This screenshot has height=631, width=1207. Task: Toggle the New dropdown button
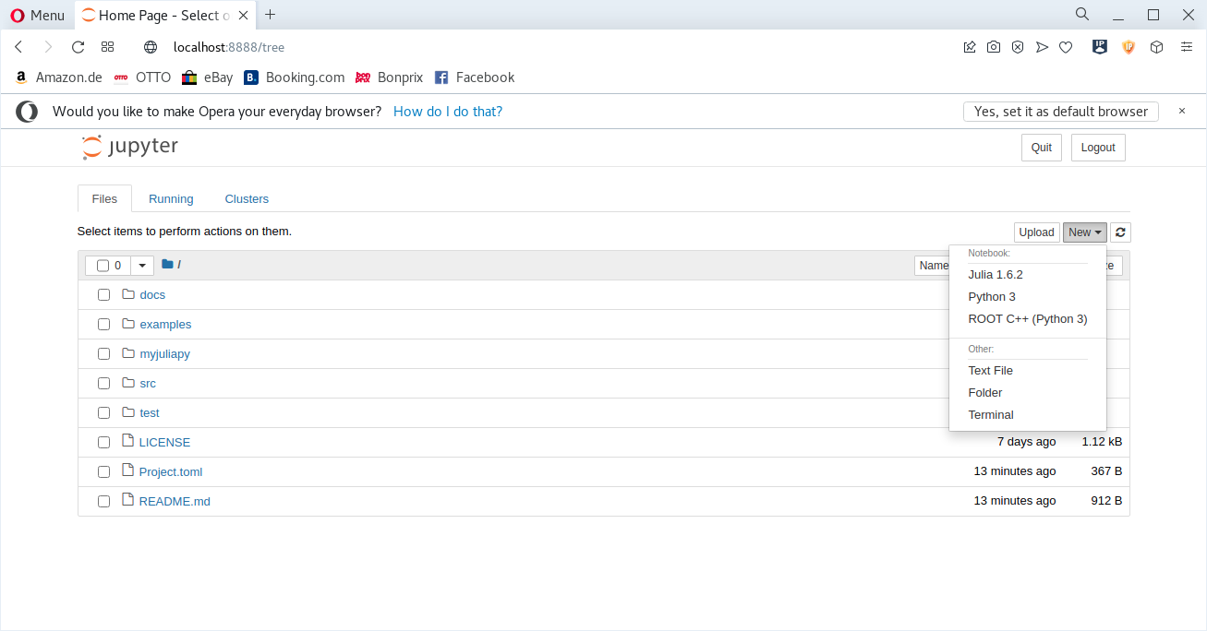coord(1084,232)
